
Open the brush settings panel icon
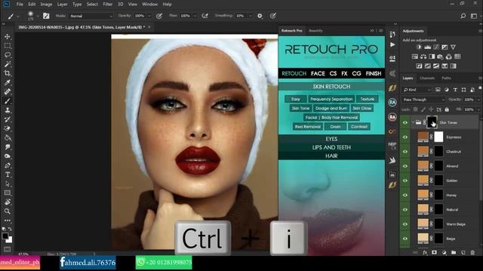[46, 16]
